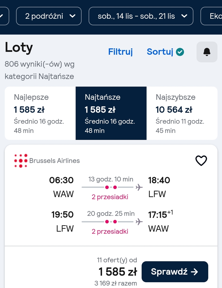Click return flight layover stop dots
Viewport: 222px width, 288px height.
[111, 222]
